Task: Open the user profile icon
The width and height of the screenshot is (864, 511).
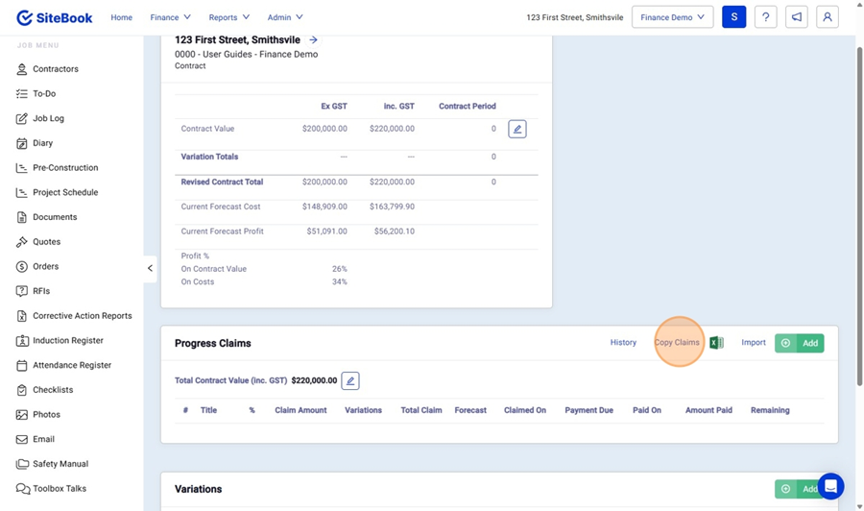Action: (827, 17)
